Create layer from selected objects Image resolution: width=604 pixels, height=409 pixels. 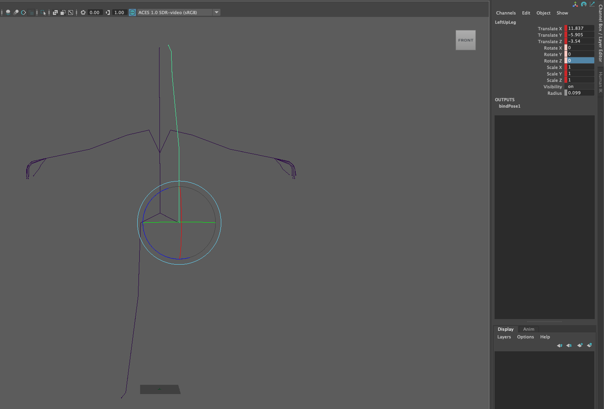click(x=589, y=345)
